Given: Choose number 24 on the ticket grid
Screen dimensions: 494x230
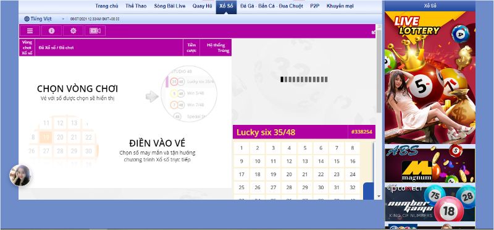Looking at the screenshot, I should (353, 174).
